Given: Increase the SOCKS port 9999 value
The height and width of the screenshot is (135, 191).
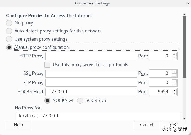Looking at the screenshot, I should coord(174,90).
